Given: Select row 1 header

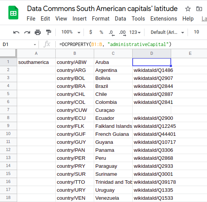Looking at the screenshot, I should pyautogui.click(x=8, y=62).
